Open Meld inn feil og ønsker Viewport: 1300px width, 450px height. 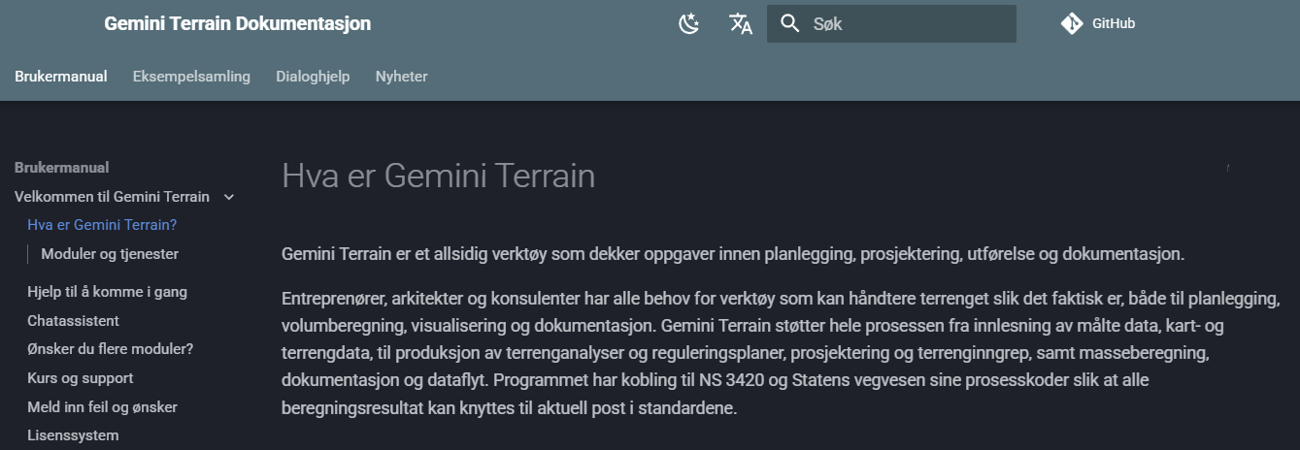[x=102, y=406]
